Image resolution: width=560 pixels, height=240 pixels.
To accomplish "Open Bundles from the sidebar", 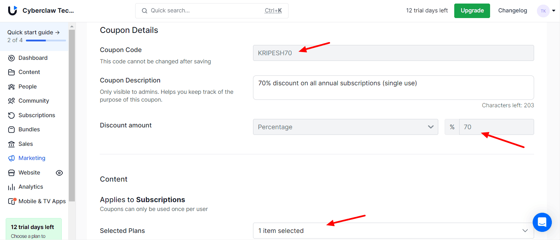I will pos(29,130).
